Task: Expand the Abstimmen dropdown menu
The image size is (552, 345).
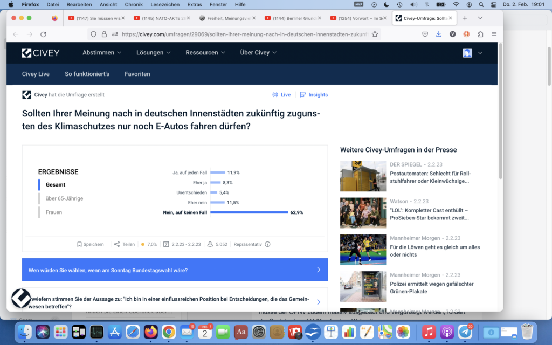Action: 102,53
